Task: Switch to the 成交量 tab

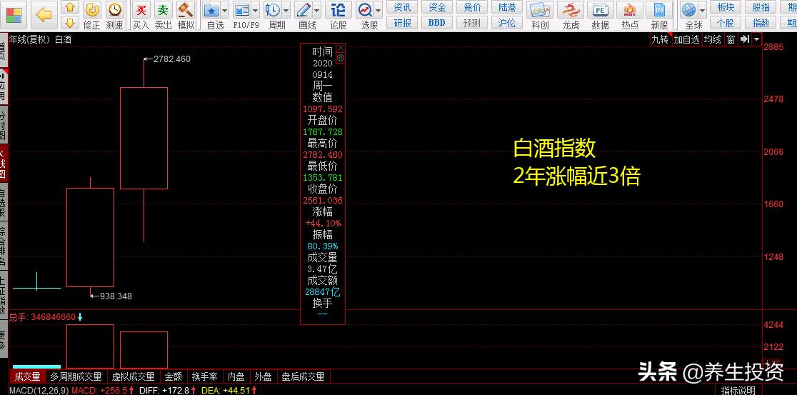Action: click(x=27, y=376)
